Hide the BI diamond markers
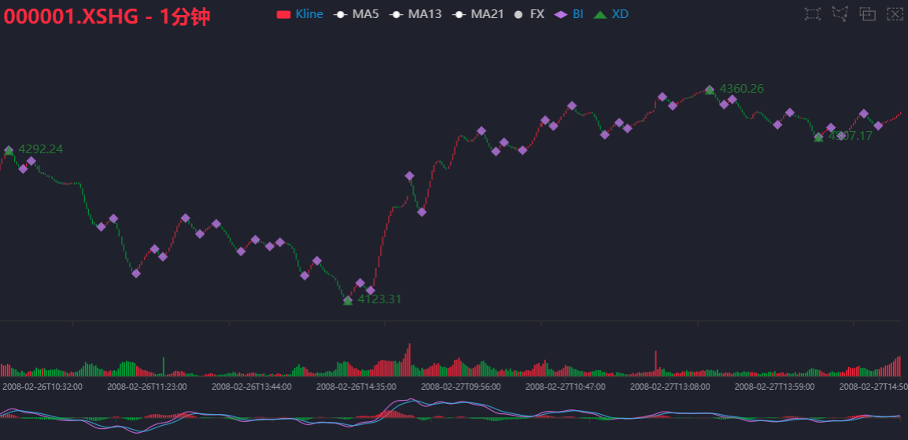Image resolution: width=908 pixels, height=440 pixels. (x=569, y=14)
